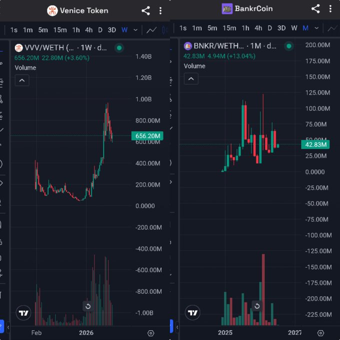Select M timeframe on BankrCoin chart
Viewport: 340px width, 340px height.
coord(305,28)
